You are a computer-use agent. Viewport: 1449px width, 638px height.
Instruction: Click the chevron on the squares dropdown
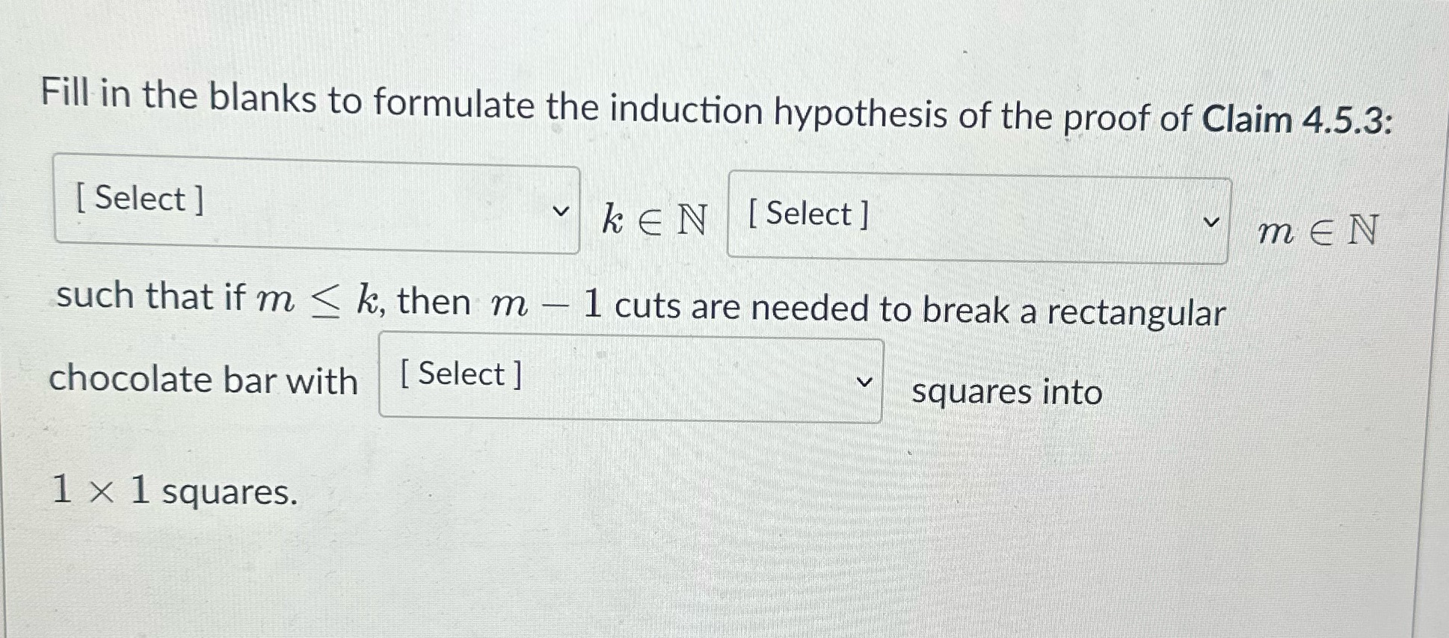point(865,383)
